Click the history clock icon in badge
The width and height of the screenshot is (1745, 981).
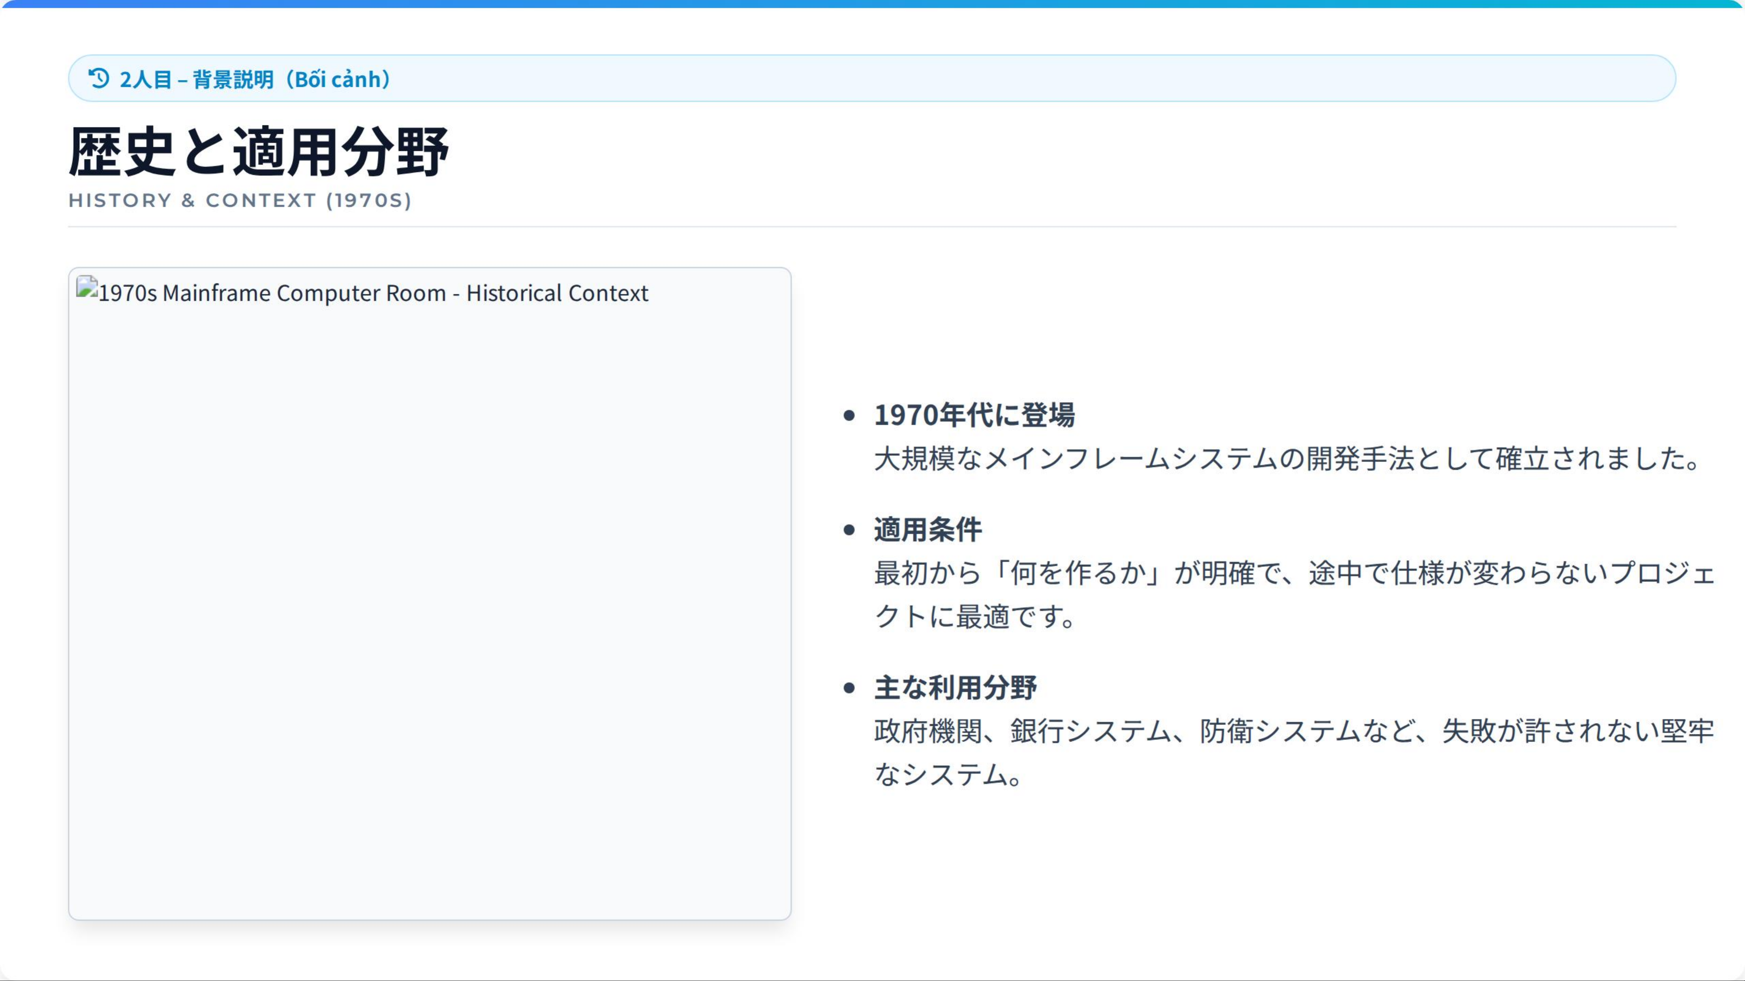pos(99,79)
